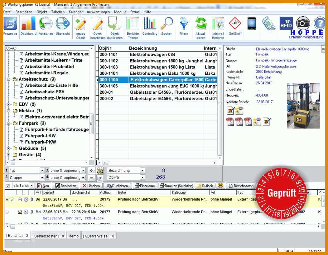Expand the Gebäude (3) tree folder
The height and width of the screenshot is (255, 328).
point(9,148)
